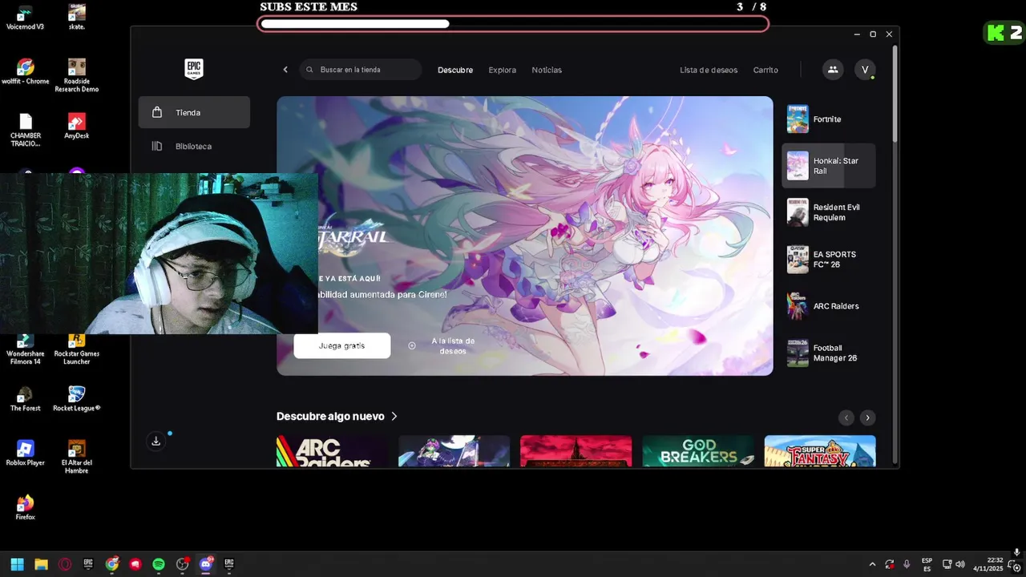Open Lista de deseos
The image size is (1026, 577).
point(709,70)
